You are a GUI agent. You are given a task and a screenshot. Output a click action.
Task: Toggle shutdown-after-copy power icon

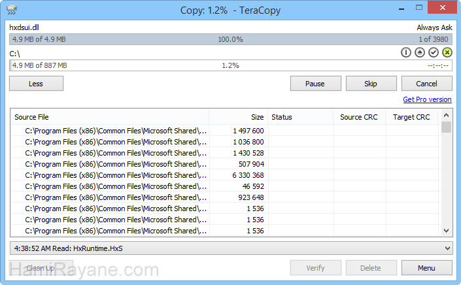(405, 52)
